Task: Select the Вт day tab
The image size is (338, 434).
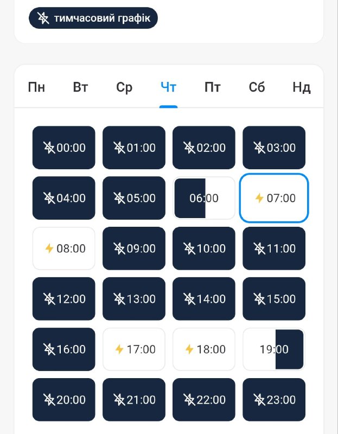Action: [80, 87]
